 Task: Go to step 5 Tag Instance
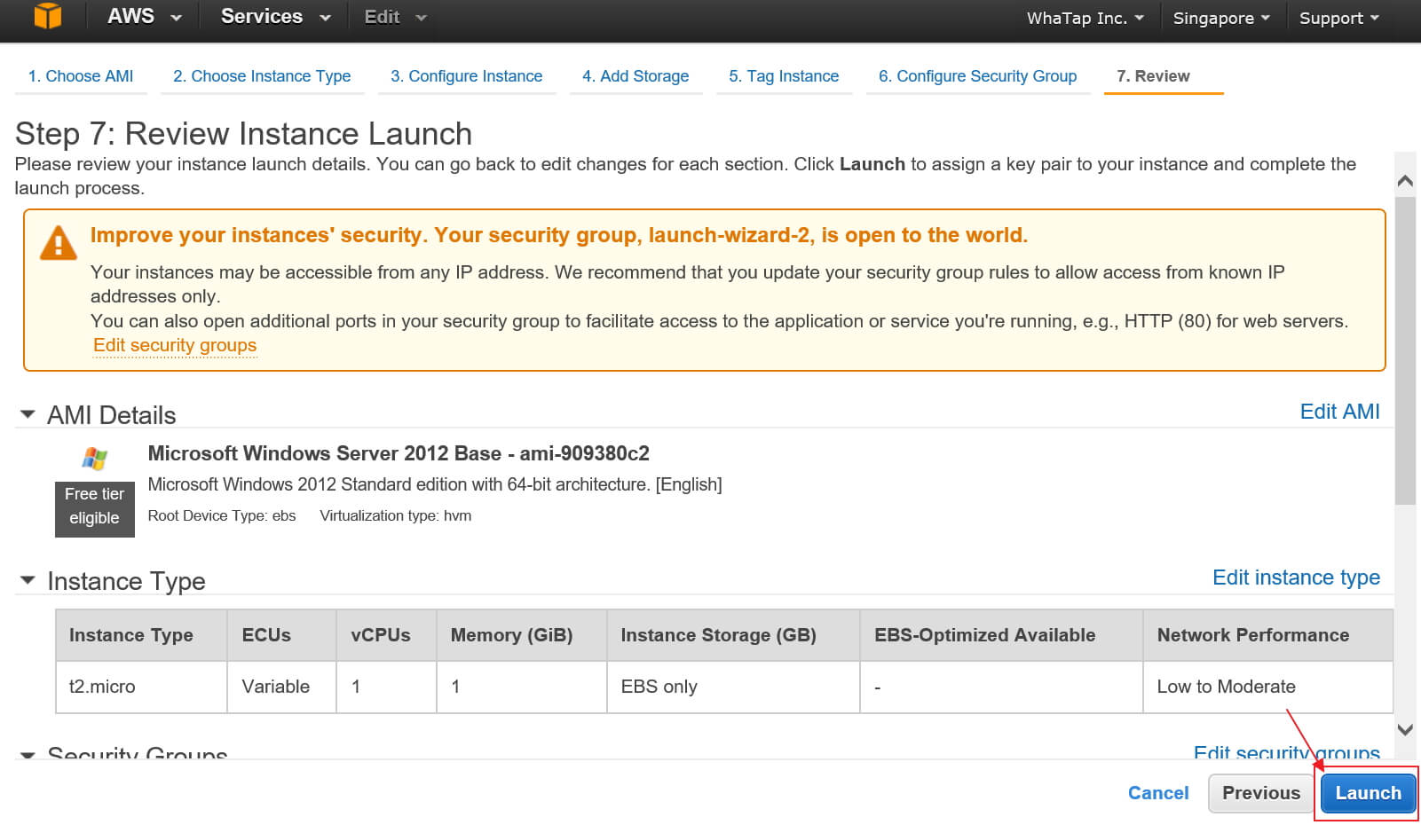pos(784,76)
